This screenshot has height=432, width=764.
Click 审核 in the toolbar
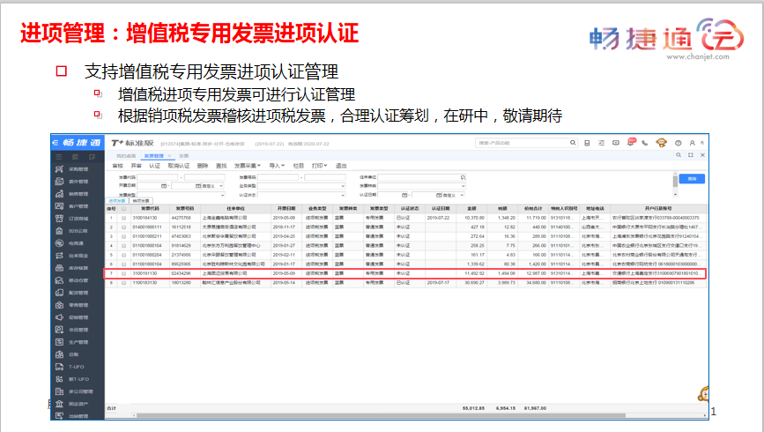[118, 166]
